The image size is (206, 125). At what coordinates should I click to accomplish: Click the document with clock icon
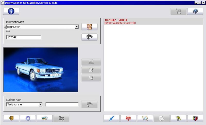[162, 119]
